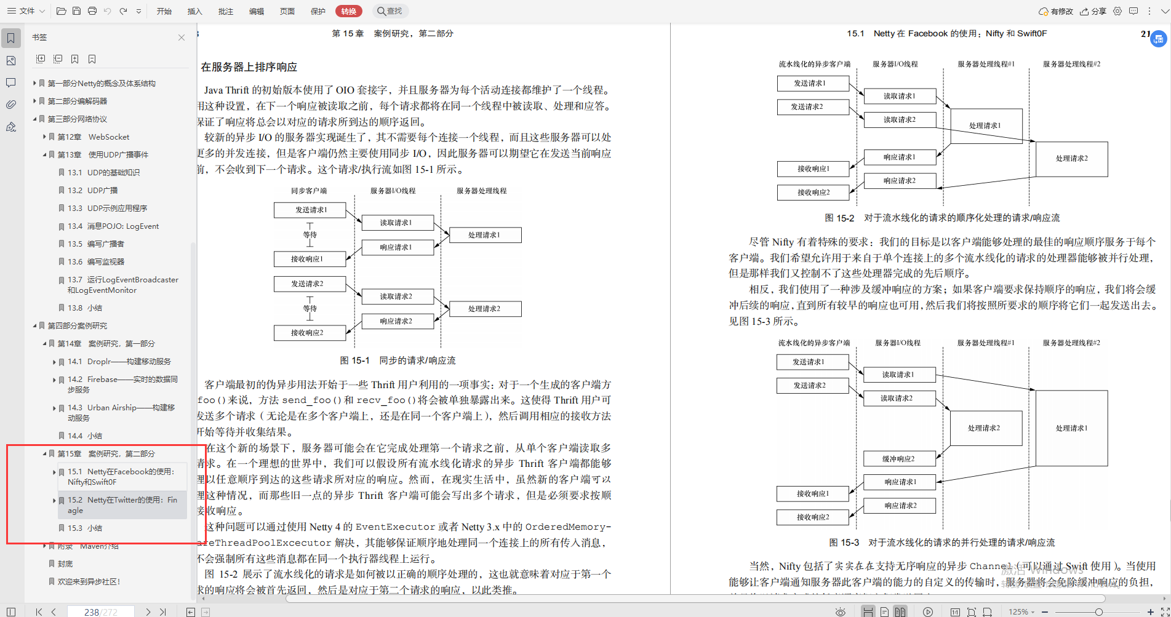
Task: Click the last bookmark toolbar icon
Action: (x=92, y=59)
